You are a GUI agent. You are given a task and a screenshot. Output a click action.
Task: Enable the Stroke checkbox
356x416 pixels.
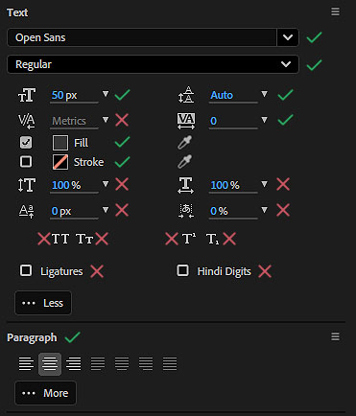pos(26,162)
